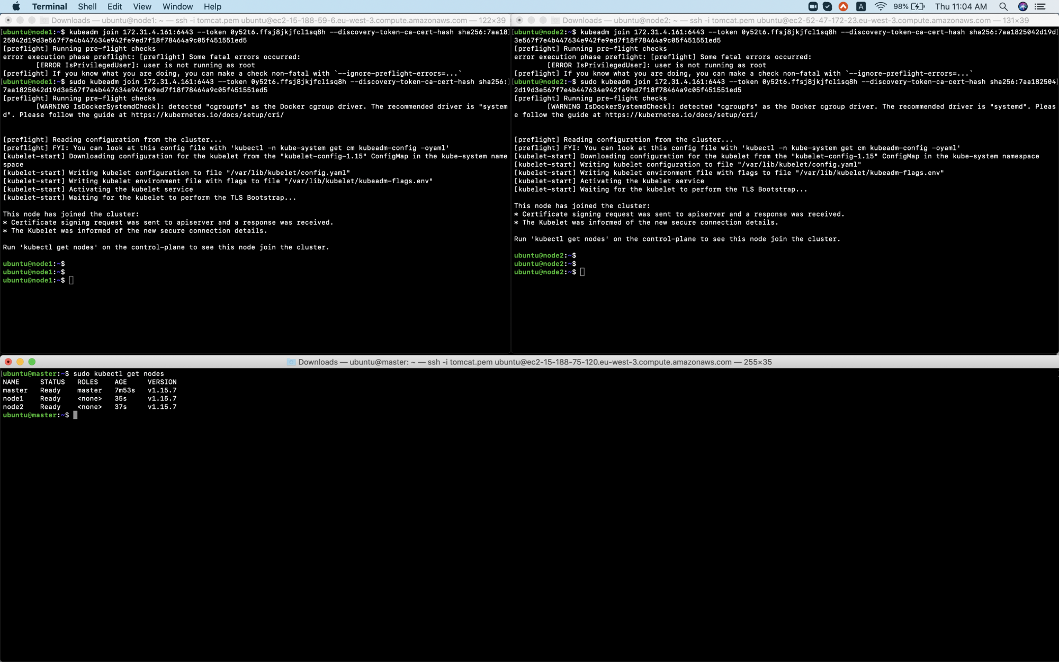
Task: Click the master window folder proxy icon
Action: (291, 362)
